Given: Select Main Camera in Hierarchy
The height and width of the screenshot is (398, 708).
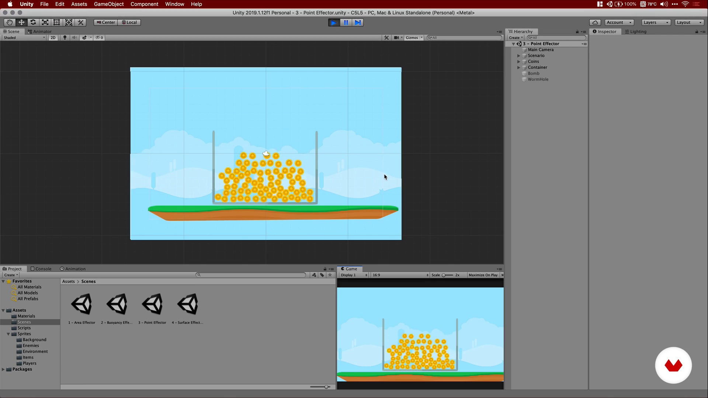Looking at the screenshot, I should pyautogui.click(x=541, y=50).
